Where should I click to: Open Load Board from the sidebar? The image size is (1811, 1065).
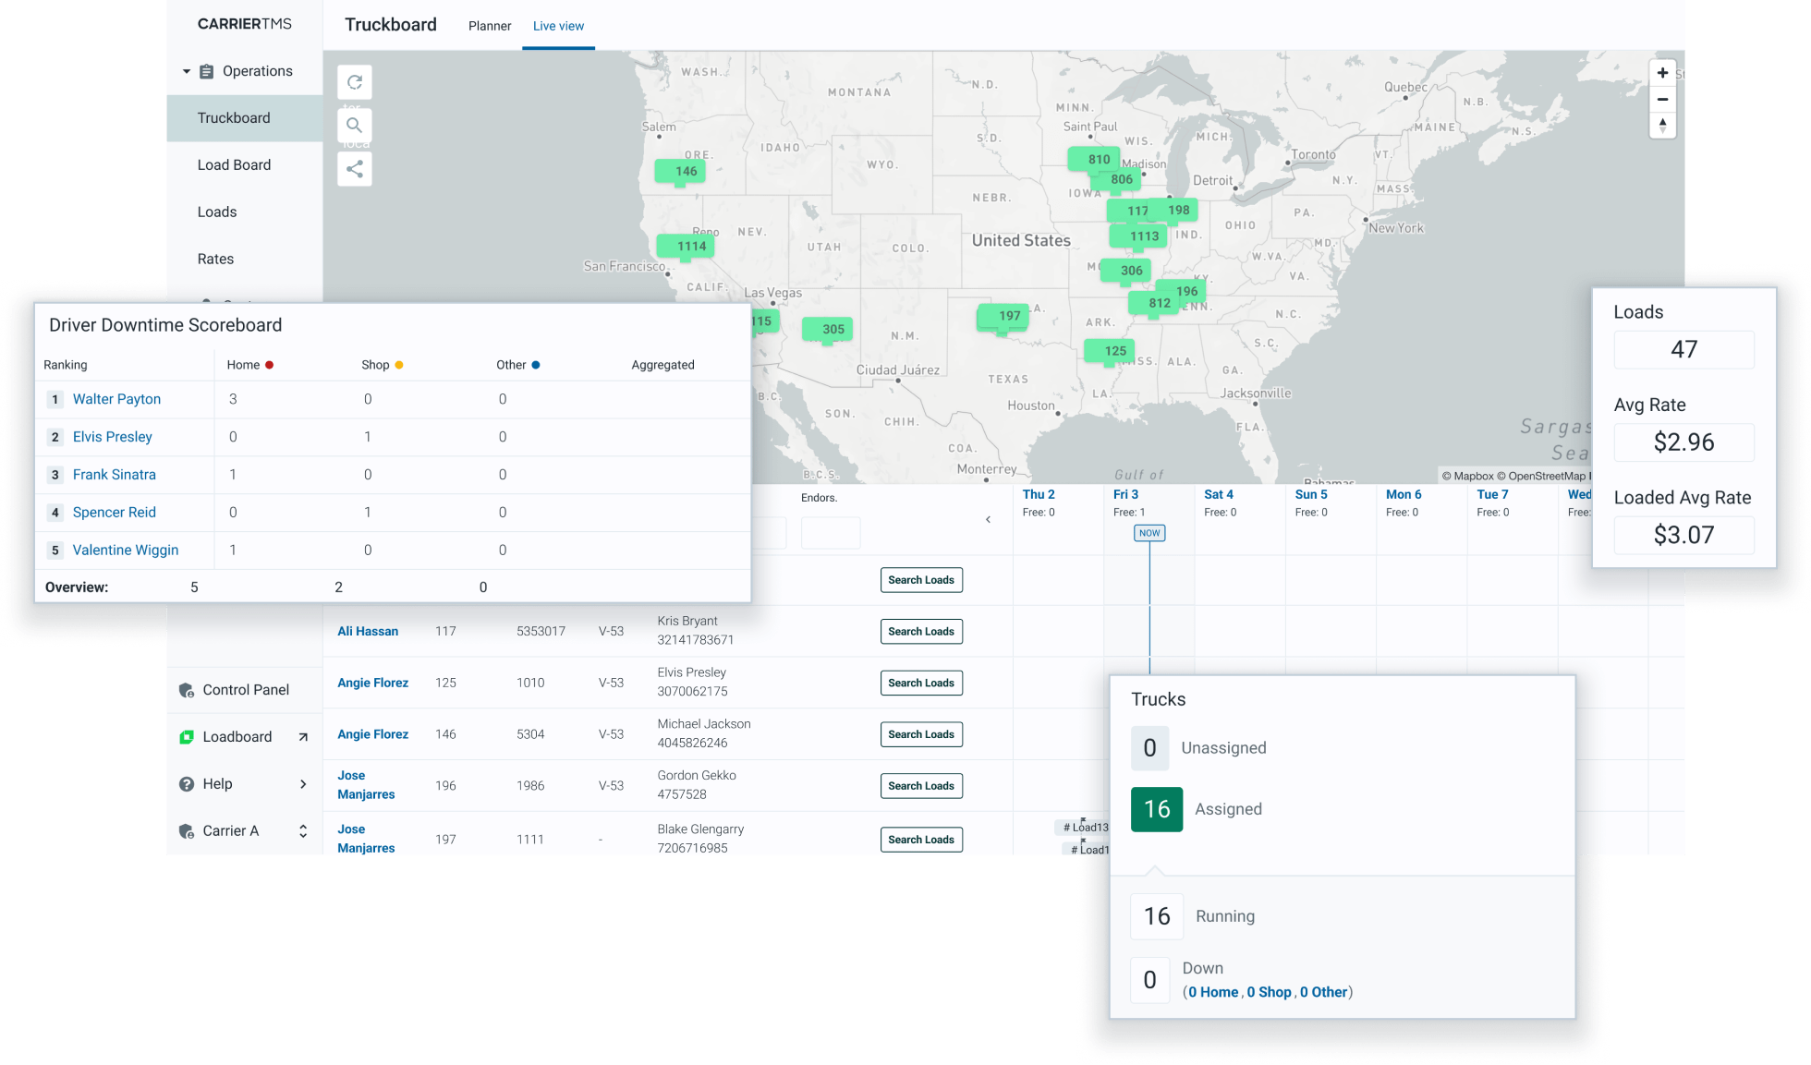coord(234,164)
